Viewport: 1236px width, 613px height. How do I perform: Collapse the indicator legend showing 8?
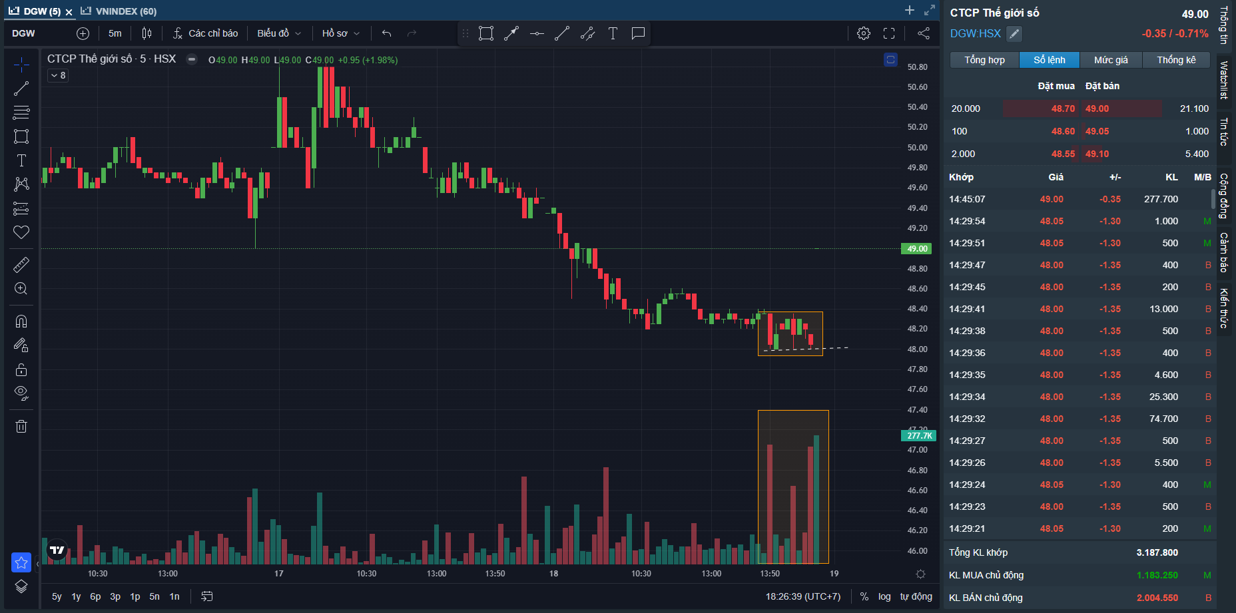[x=58, y=75]
